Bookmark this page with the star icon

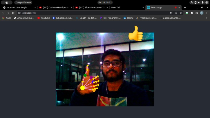[x=181, y=13]
